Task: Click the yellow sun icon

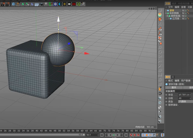Action: [x=65, y=4]
